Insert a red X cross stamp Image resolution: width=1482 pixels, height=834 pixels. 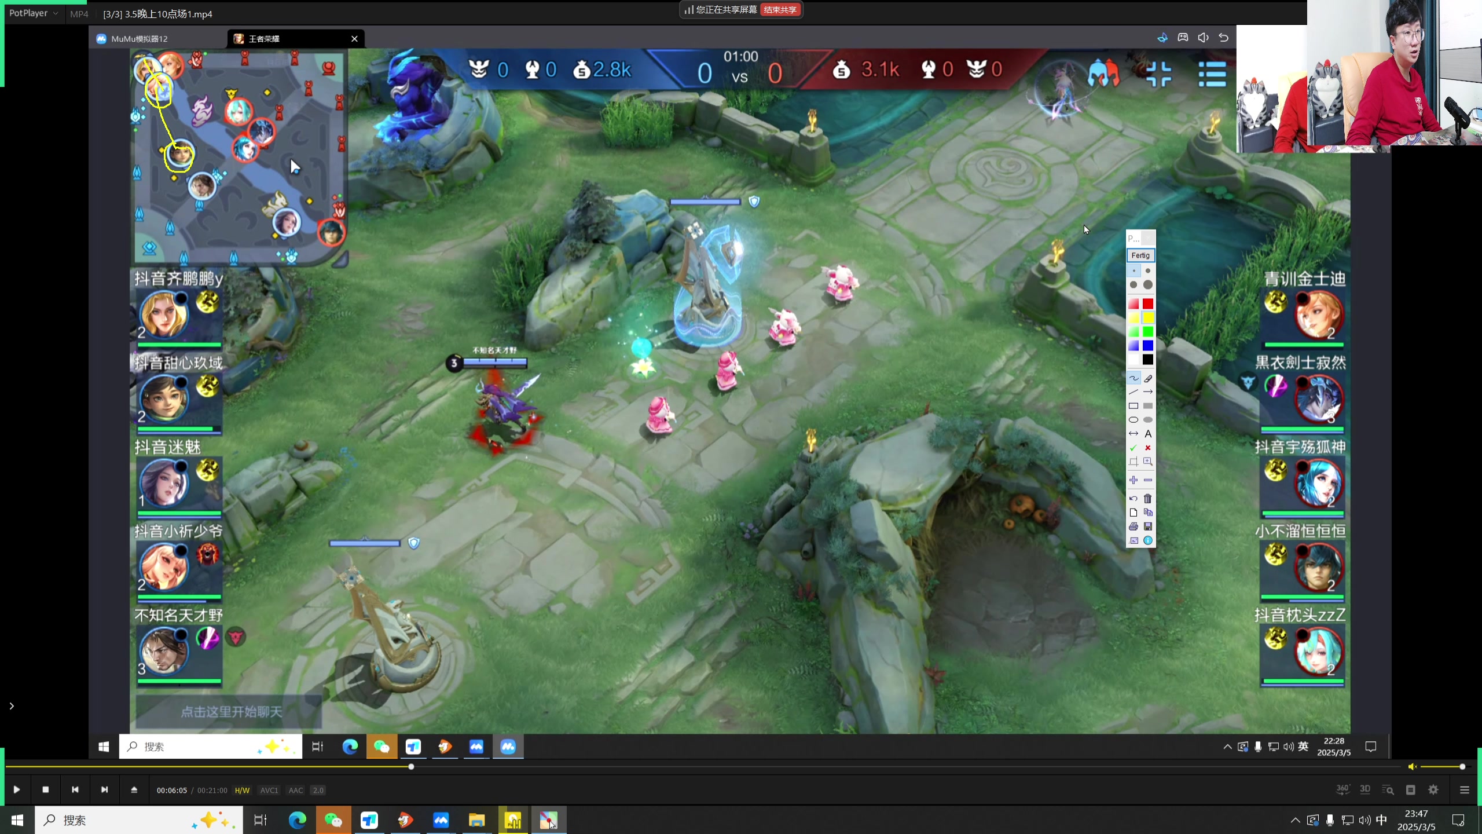[1148, 448]
